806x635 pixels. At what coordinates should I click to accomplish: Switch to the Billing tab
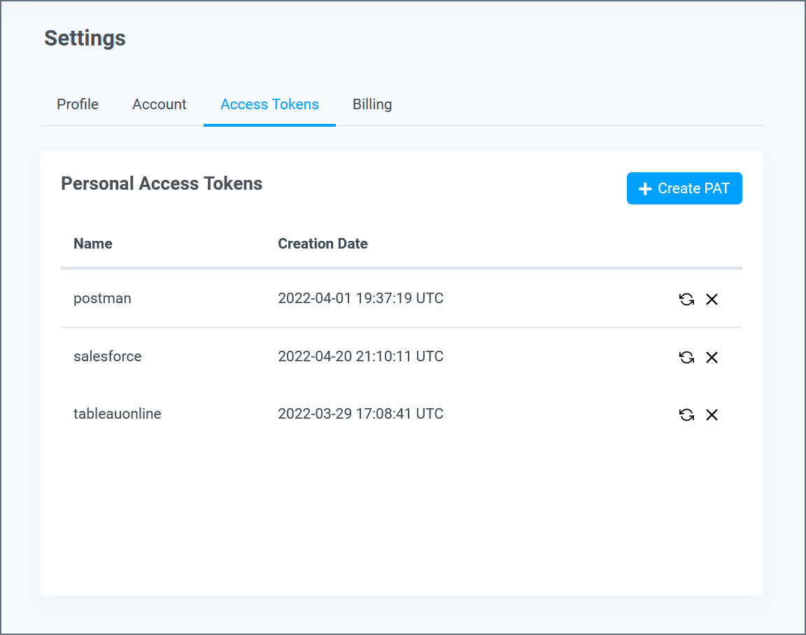372,104
